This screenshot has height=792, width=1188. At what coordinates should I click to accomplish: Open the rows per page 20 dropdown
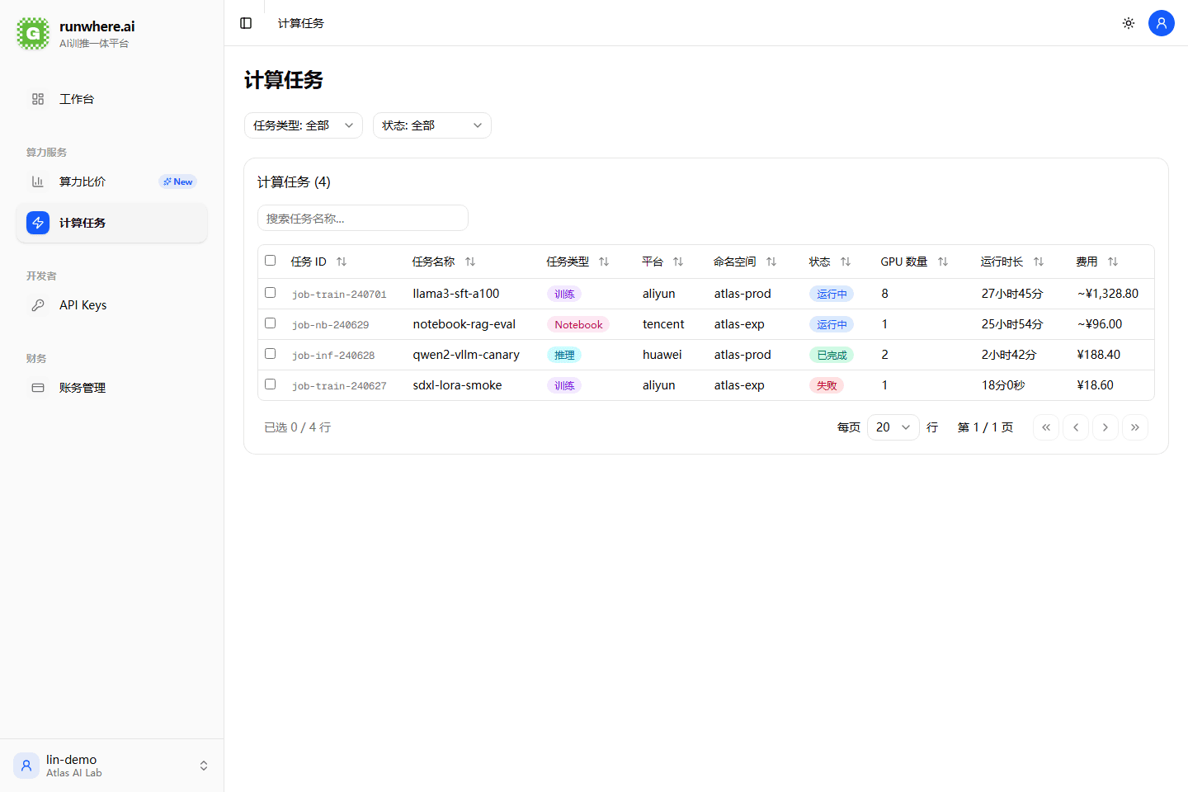[893, 427]
